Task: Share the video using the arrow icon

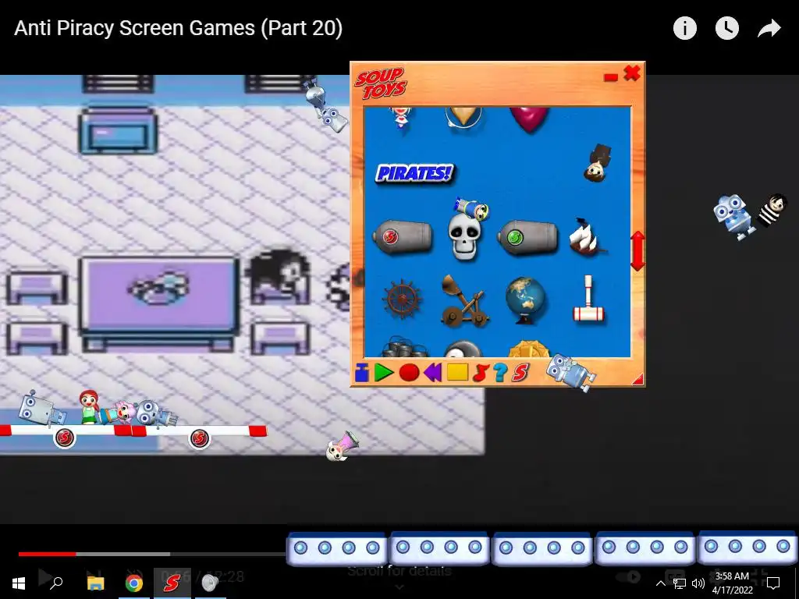Action: coord(769,28)
